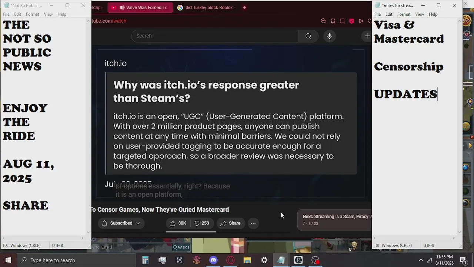The image size is (474, 267).
Task: Click the YouTube Search input field
Action: (x=215, y=36)
